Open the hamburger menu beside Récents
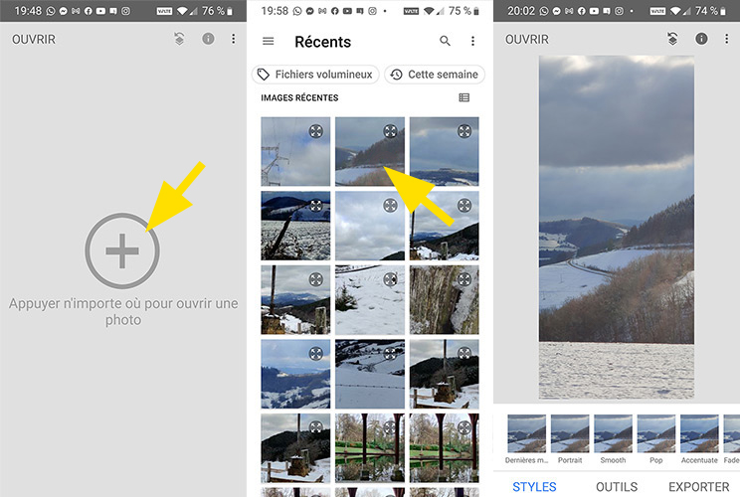 (x=269, y=42)
